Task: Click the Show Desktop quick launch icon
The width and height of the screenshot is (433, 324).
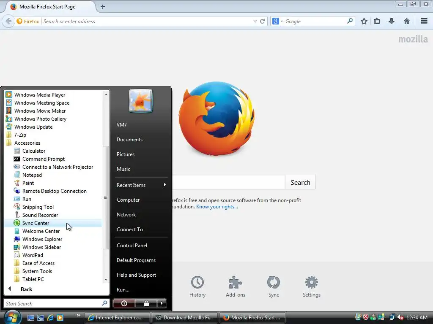Action: (30, 318)
